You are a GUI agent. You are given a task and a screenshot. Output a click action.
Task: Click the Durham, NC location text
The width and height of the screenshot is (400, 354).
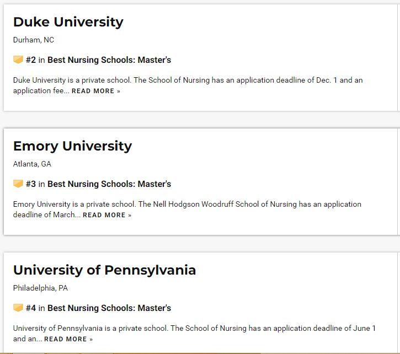(x=34, y=40)
